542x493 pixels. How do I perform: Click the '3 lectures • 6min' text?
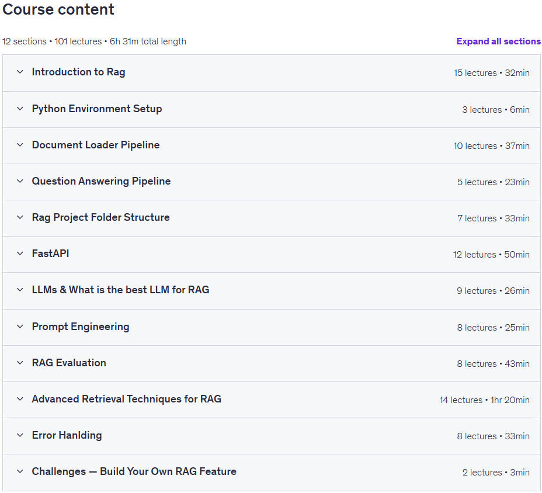pyautogui.click(x=496, y=110)
